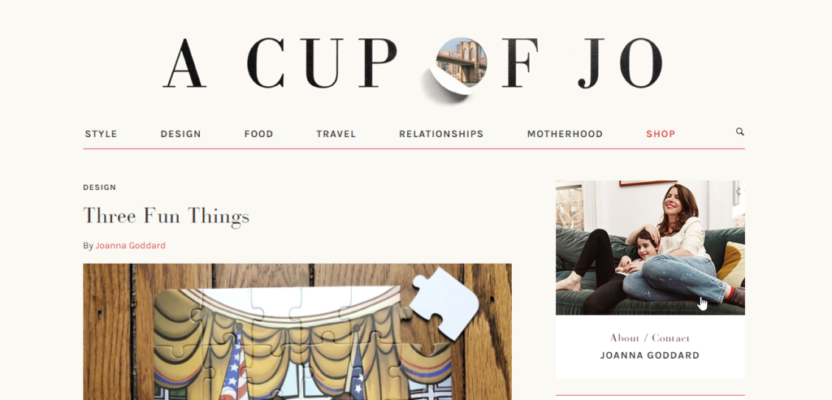Click the 'A CUP' logo lettering
The height and width of the screenshot is (400, 832).
click(280, 63)
